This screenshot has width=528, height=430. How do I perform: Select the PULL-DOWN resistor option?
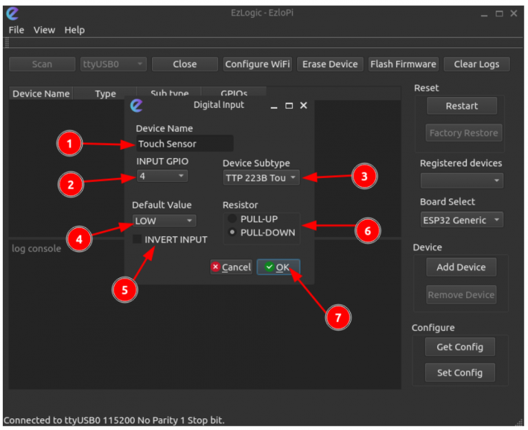click(232, 232)
